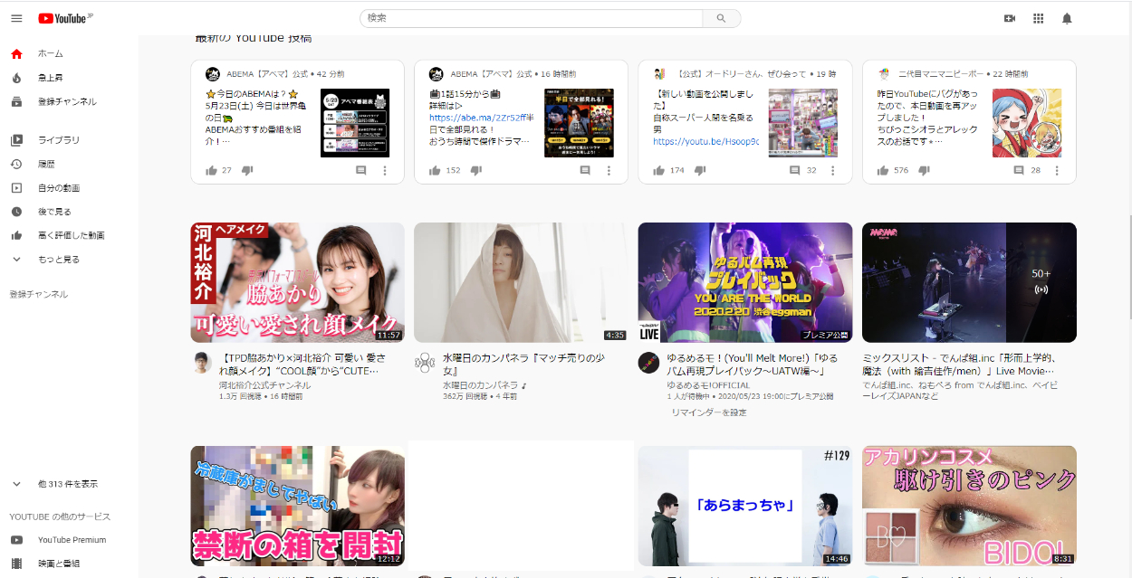Like the オードリー post with 174 likes
1132x578 pixels.
658,170
